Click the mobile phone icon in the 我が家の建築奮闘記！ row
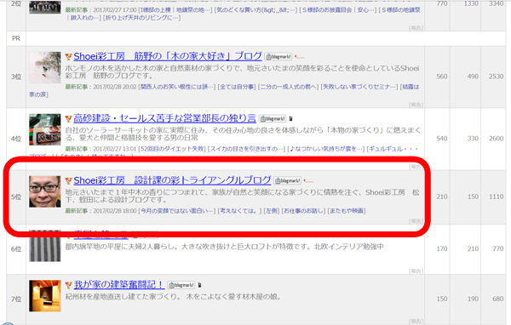 (199, 285)
